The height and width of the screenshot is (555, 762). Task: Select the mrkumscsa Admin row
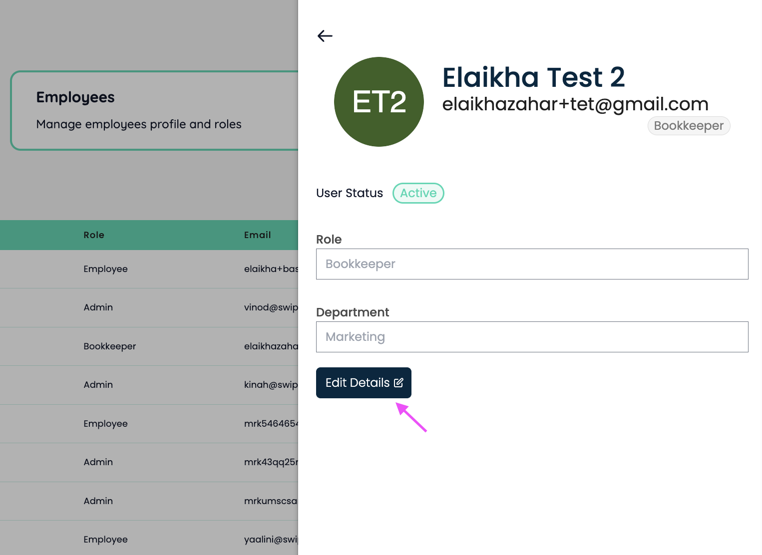point(149,501)
